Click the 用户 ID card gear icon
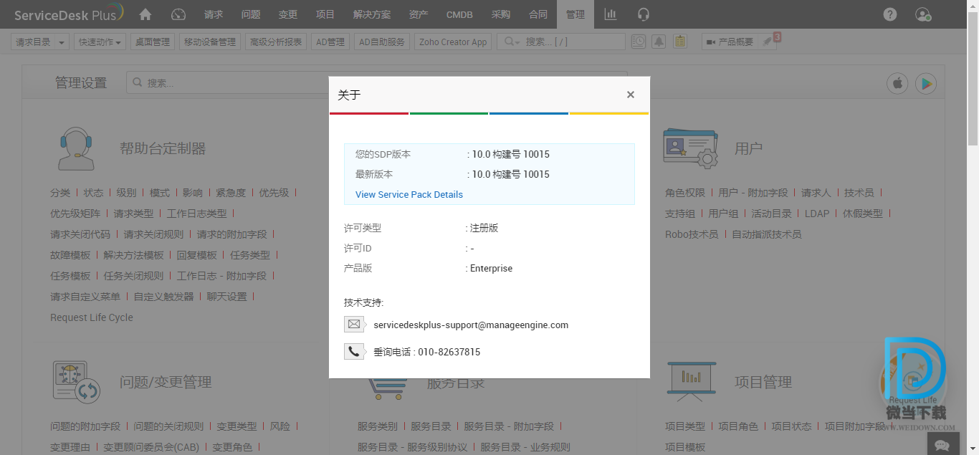 pyautogui.click(x=690, y=148)
